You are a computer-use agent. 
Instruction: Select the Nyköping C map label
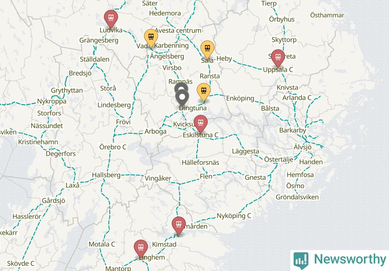coord(234,216)
